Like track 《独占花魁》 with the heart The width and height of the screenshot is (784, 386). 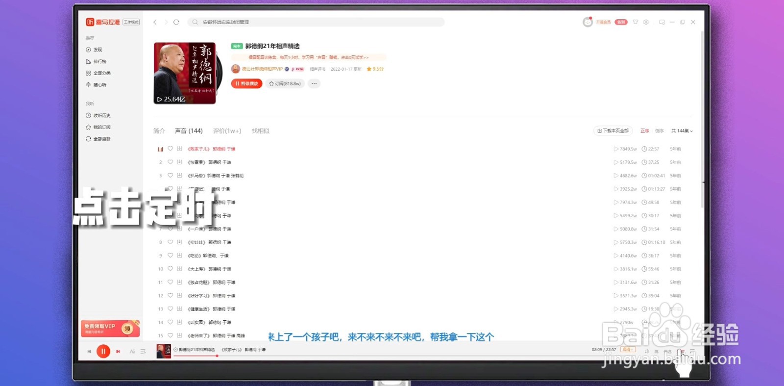[x=171, y=282]
